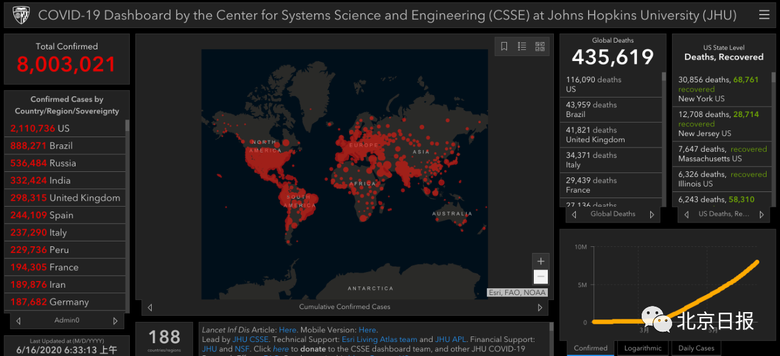Switch chart to Logarithmic tab
Image resolution: width=780 pixels, height=356 pixels.
tap(643, 349)
